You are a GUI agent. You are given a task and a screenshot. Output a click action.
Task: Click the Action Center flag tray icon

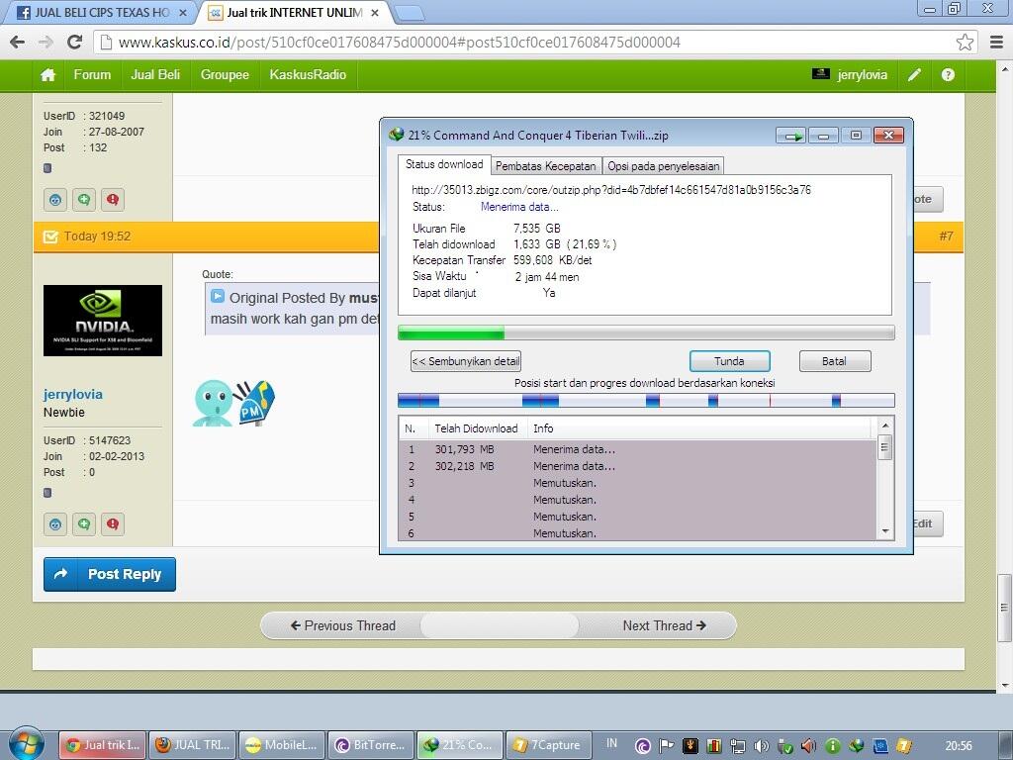666,746
